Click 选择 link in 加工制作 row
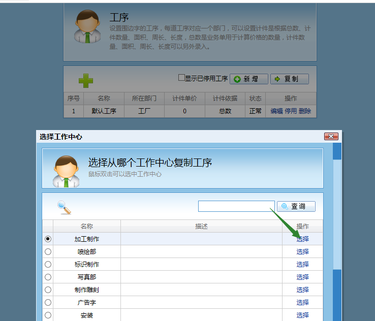Image resolution: width=375 pixels, height=321 pixels. point(303,239)
